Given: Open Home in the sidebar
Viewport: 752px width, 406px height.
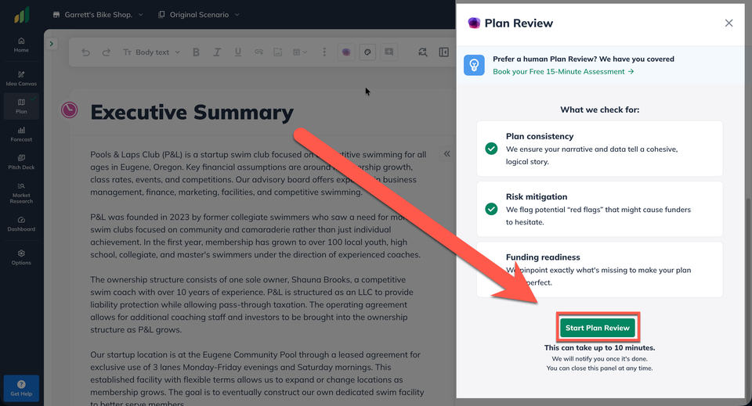Looking at the screenshot, I should pos(21,45).
